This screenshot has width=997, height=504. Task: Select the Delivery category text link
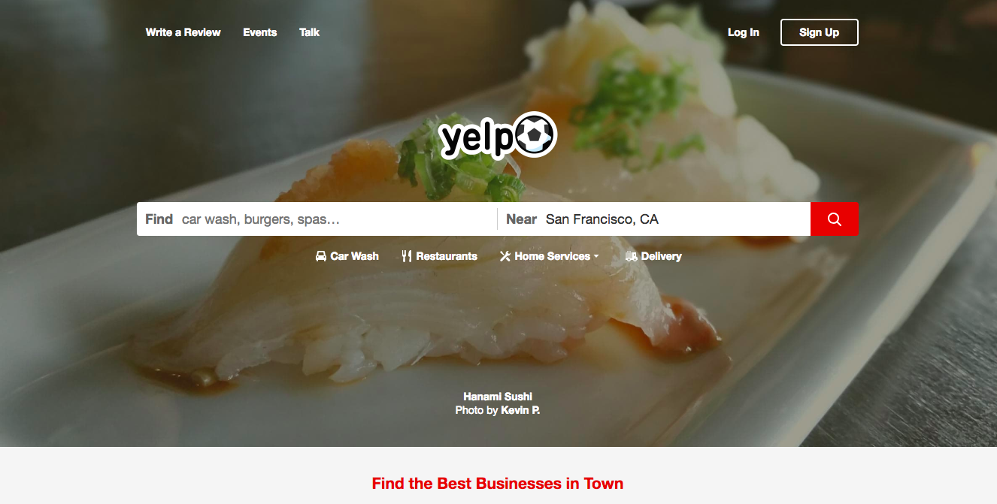662,256
